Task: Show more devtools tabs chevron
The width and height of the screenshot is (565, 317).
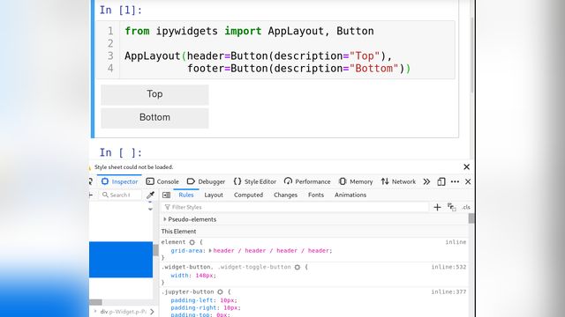Action: click(426, 181)
